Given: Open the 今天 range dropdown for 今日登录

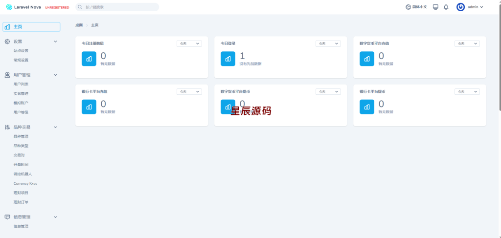Looking at the screenshot, I should (328, 43).
